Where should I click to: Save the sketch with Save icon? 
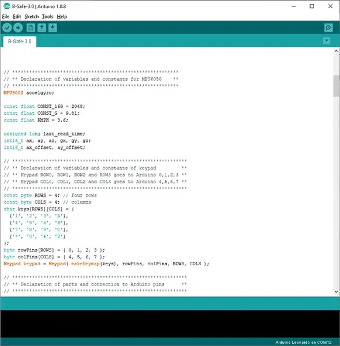tap(53, 28)
